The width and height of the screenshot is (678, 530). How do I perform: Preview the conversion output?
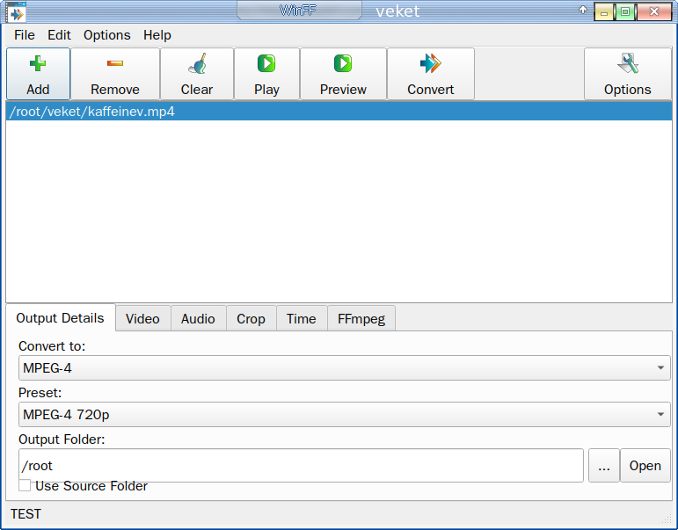click(x=343, y=74)
